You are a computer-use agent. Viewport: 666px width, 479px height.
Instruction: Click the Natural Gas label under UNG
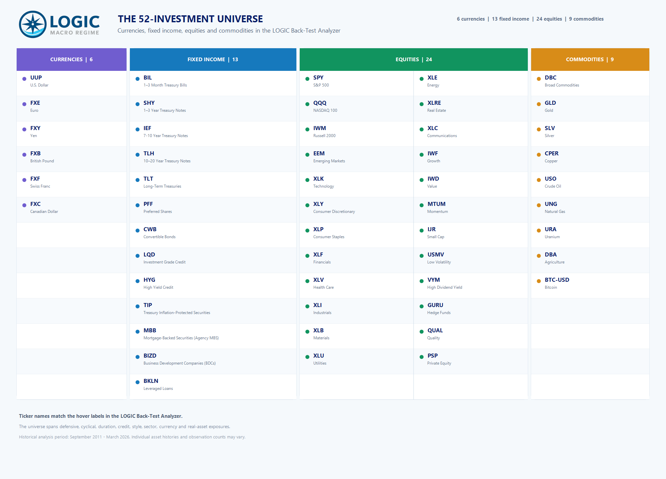coord(555,212)
